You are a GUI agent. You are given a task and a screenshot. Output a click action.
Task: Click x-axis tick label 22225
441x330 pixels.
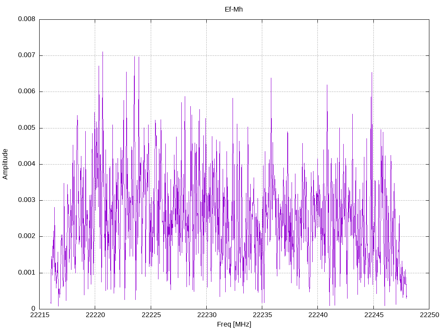(x=151, y=315)
